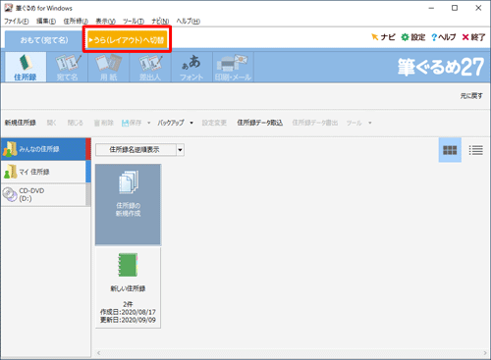Click the horizontal scrollbar left arrow
491x360 pixels.
coord(99,353)
